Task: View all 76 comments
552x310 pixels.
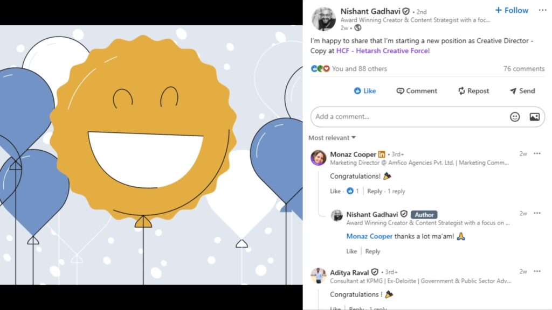Action: coord(523,69)
